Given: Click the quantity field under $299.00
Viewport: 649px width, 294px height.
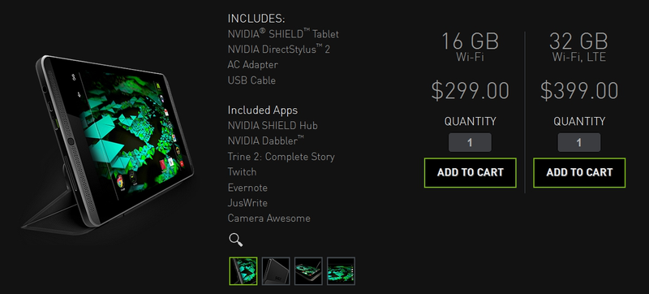Looking at the screenshot, I should [x=471, y=142].
